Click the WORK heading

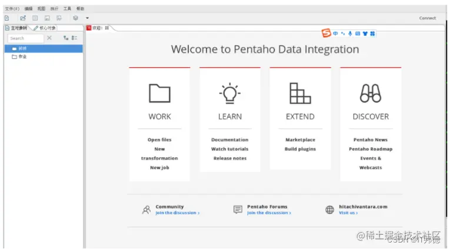[x=159, y=117]
